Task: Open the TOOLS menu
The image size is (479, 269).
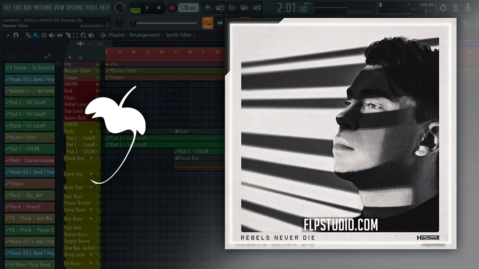Action: pyautogui.click(x=91, y=7)
